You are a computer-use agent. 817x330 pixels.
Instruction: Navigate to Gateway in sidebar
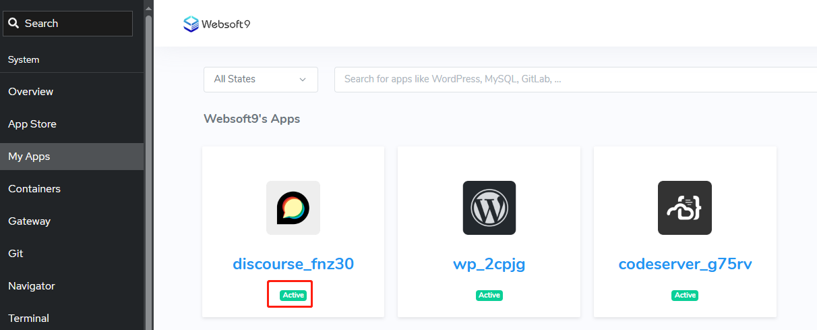[29, 221]
